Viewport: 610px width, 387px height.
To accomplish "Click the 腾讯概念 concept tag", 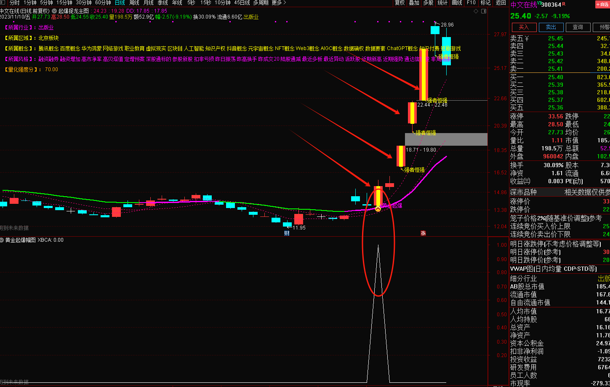I will click(x=48, y=48).
